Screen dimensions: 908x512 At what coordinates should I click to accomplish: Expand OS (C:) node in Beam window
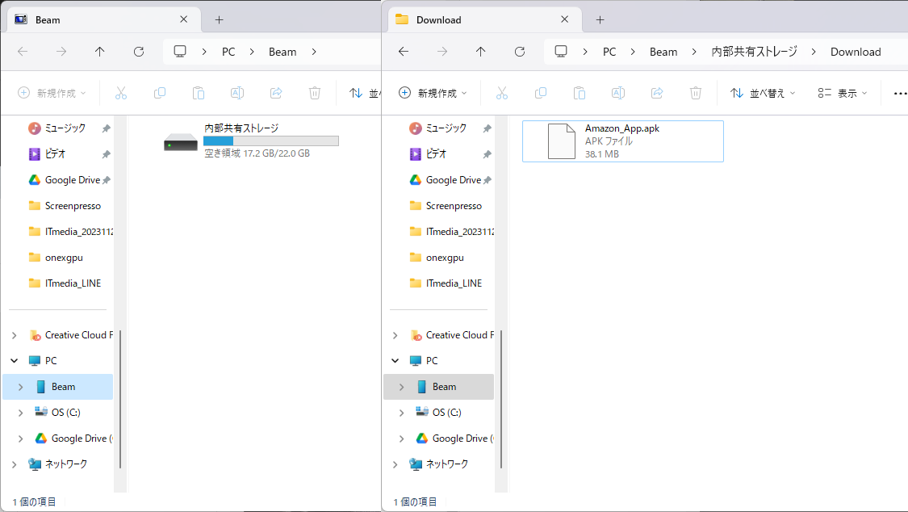[21, 413]
